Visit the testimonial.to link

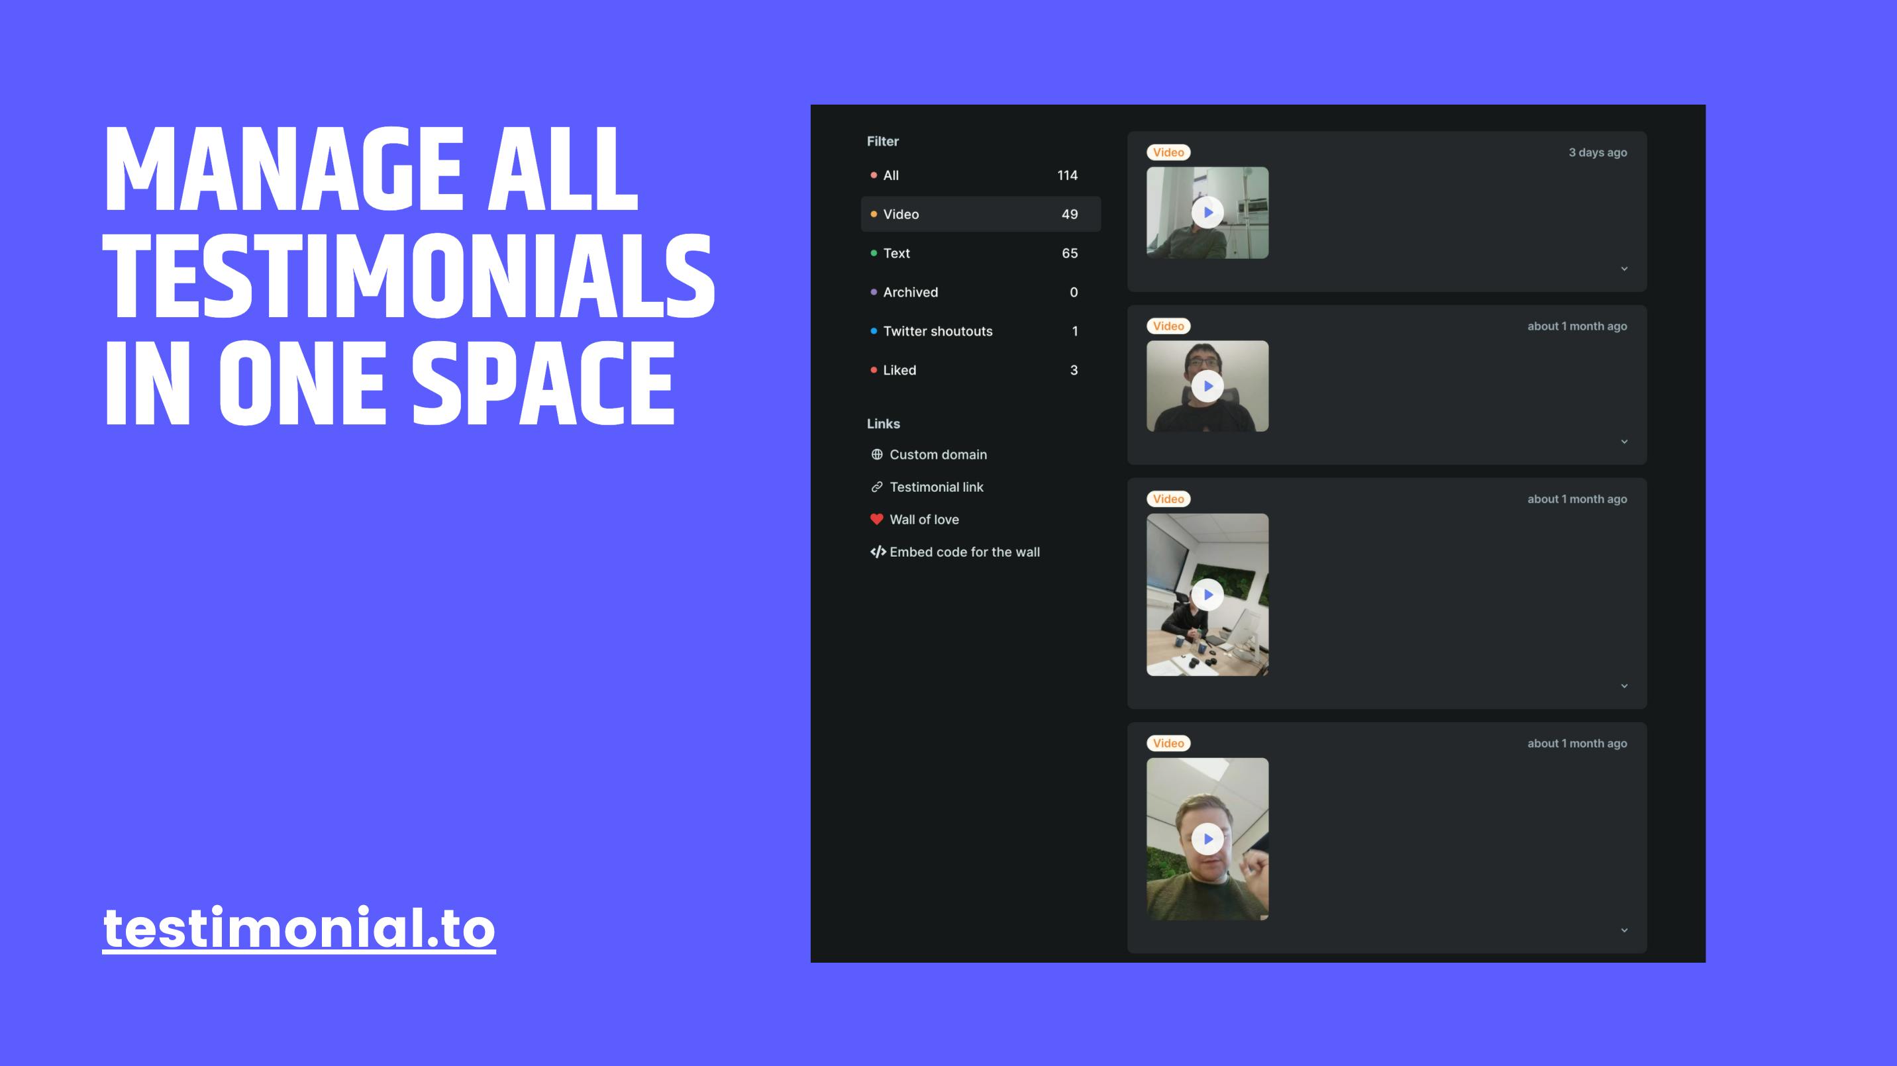tap(299, 928)
